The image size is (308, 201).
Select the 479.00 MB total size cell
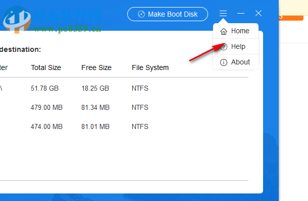[x=46, y=108]
